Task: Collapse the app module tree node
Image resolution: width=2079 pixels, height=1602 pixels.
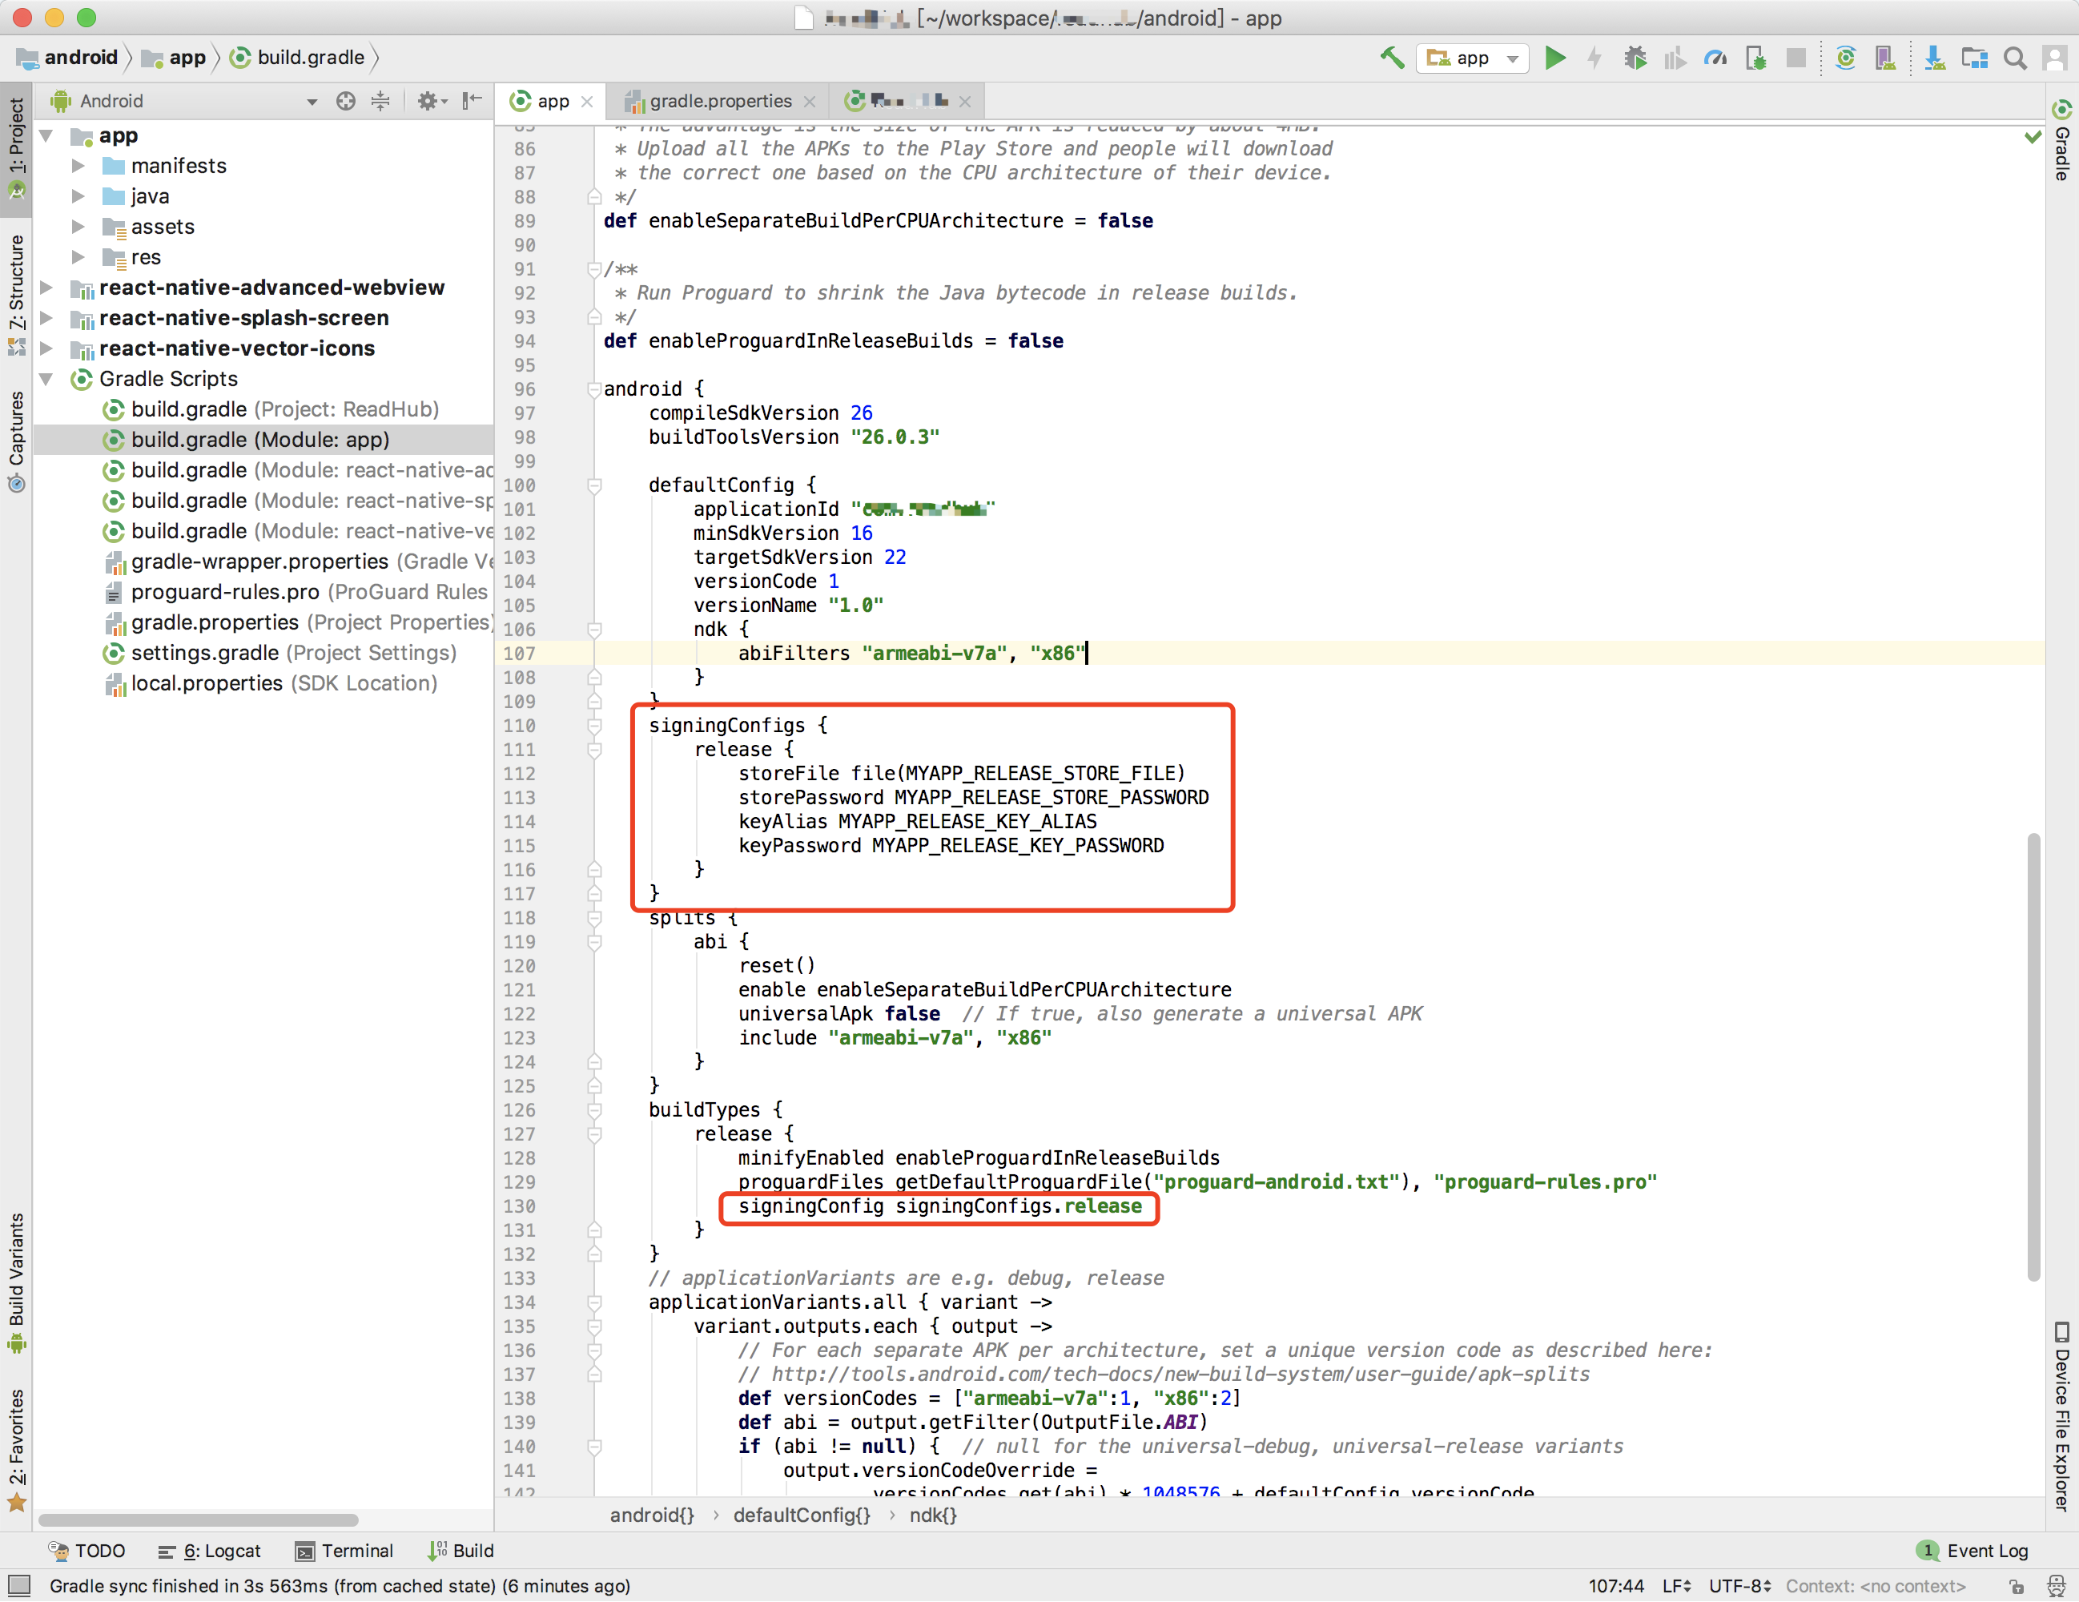Action: click(x=46, y=136)
